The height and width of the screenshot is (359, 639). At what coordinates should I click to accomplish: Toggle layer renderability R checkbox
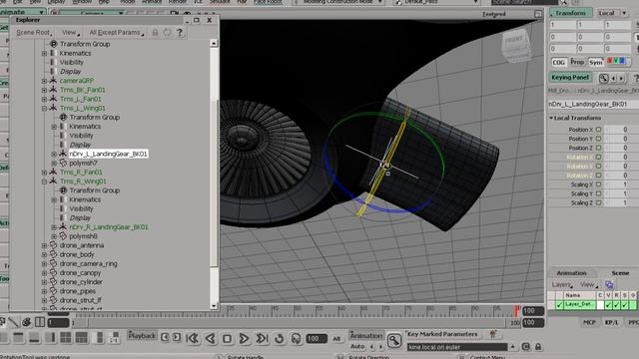point(617,304)
